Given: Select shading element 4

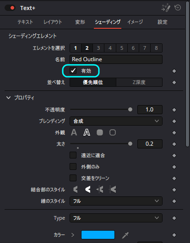Looking at the screenshot, I should coord(110,48).
